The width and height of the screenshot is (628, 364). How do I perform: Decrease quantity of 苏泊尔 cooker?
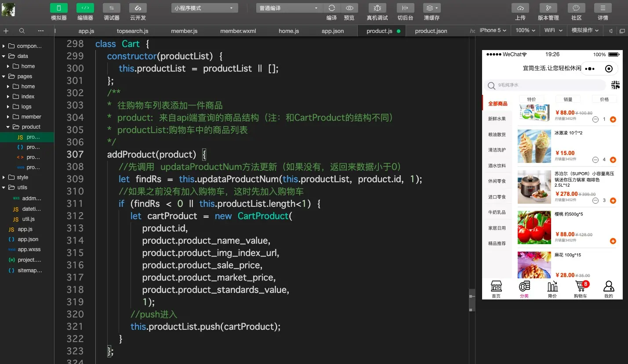point(595,201)
